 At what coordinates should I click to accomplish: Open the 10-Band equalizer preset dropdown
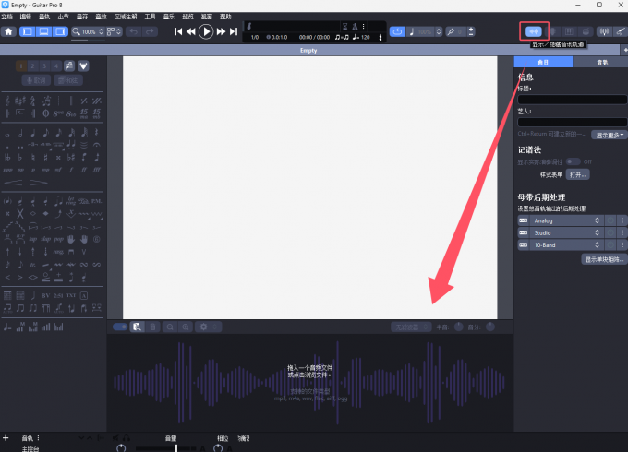tap(597, 245)
